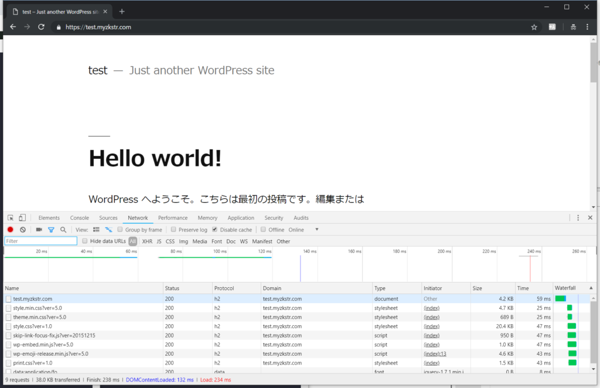Screen dimensions: 600x388
Task: Check the Offline checkbox
Action: pos(263,230)
